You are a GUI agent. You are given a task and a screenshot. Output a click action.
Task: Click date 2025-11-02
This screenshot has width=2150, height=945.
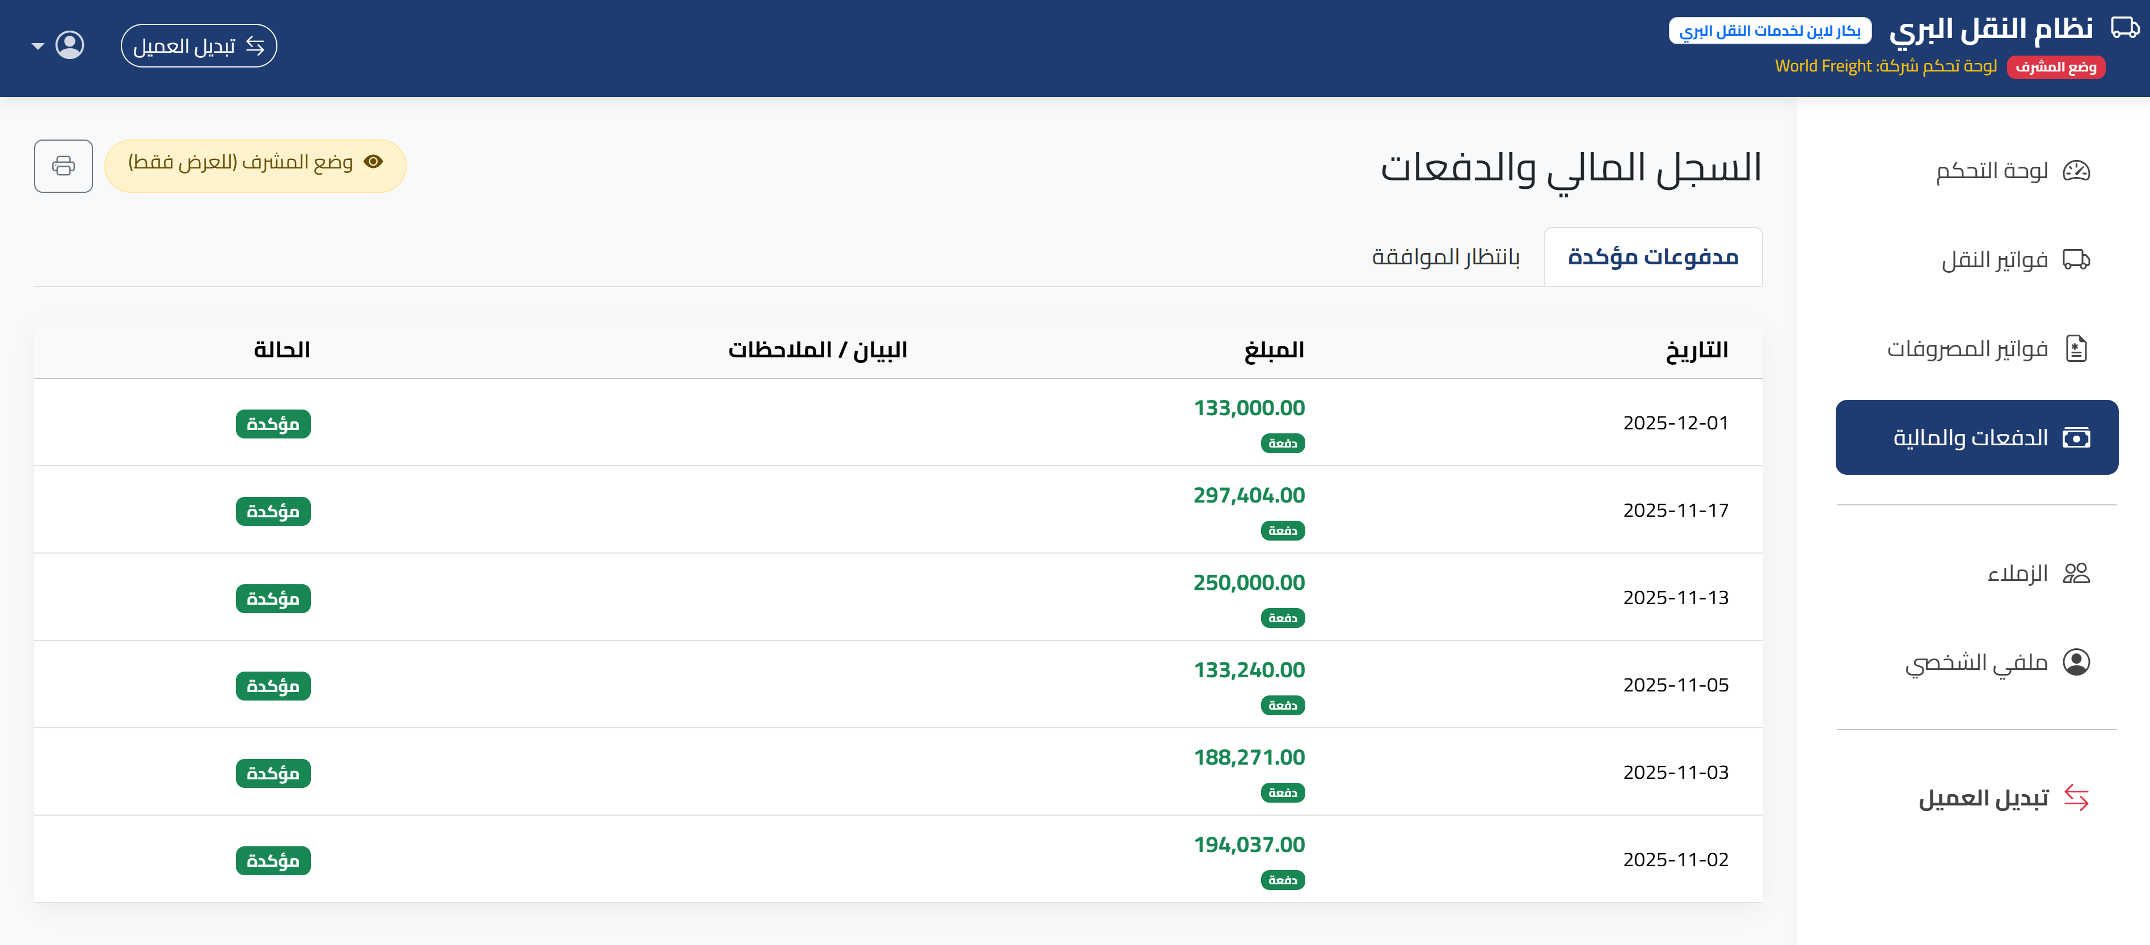(x=1675, y=860)
